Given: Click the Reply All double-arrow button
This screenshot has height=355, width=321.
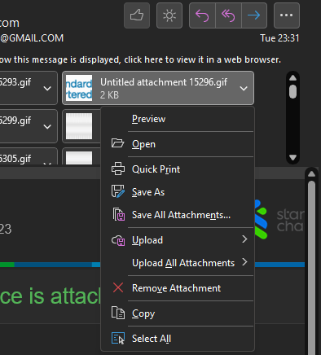Looking at the screenshot, I should click(x=228, y=15).
